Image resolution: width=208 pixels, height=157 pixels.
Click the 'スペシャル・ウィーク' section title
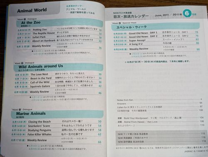pyautogui.click(x=131, y=27)
